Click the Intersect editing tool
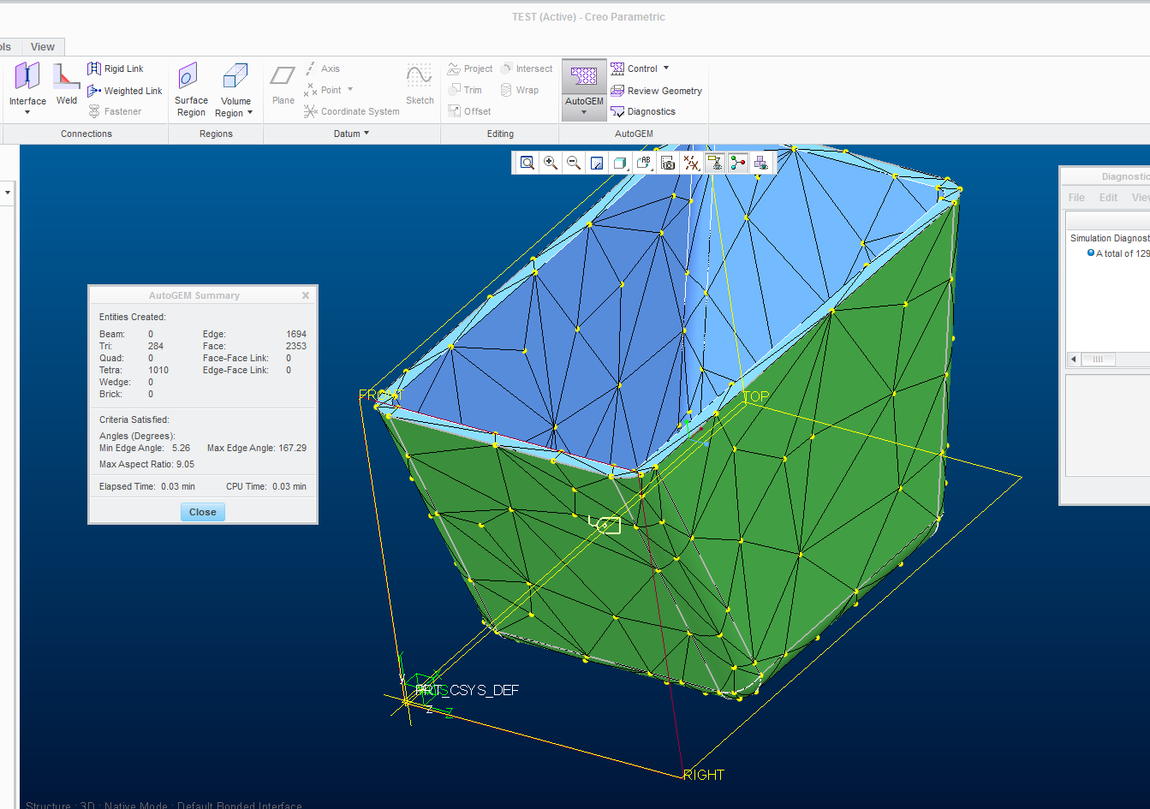 tap(527, 68)
